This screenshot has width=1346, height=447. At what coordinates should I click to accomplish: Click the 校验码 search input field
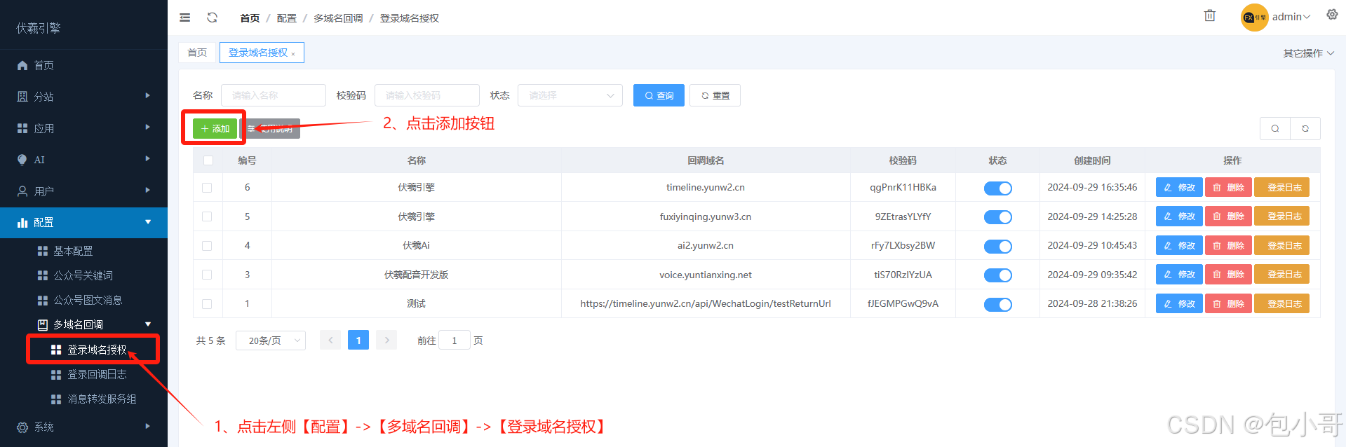click(427, 95)
